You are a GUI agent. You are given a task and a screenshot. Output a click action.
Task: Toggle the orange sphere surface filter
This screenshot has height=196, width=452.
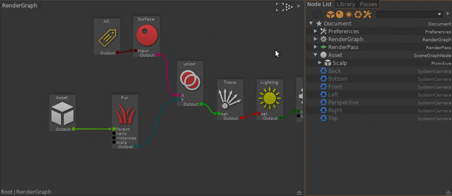click(339, 14)
